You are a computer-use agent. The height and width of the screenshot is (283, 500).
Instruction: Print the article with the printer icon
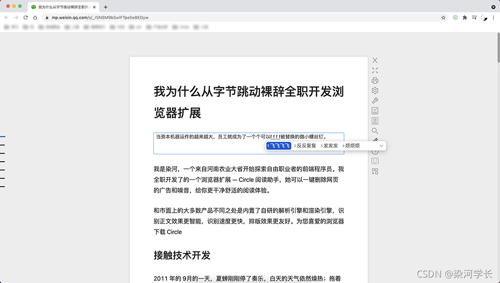tap(375, 80)
